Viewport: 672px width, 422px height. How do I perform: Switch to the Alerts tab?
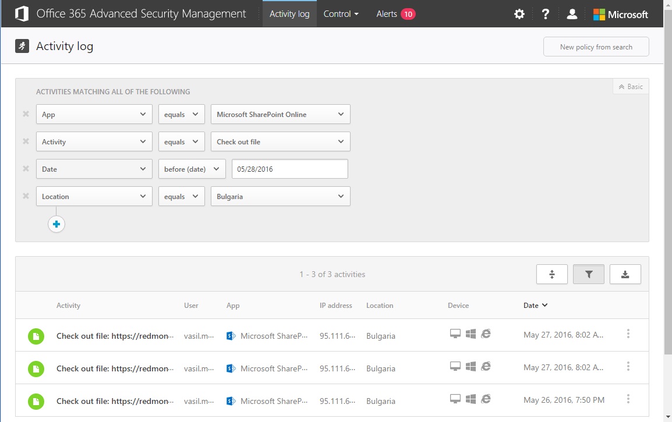click(x=395, y=14)
